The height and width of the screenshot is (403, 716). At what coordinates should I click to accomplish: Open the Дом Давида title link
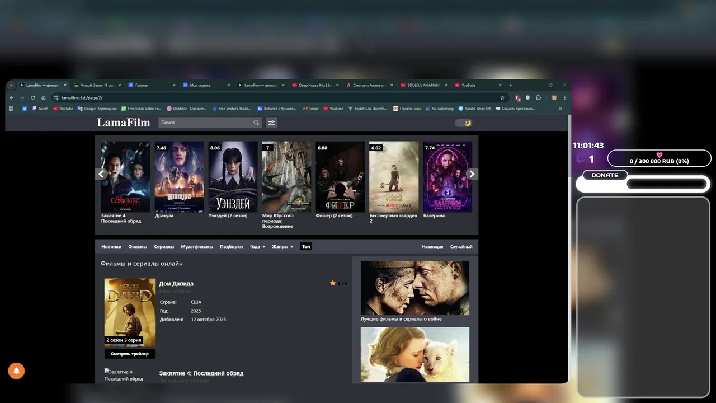click(176, 284)
